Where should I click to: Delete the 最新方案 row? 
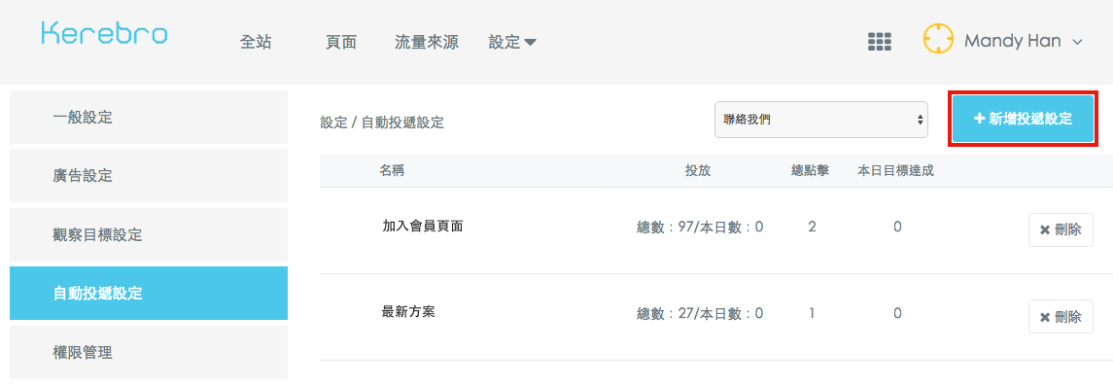1061,316
